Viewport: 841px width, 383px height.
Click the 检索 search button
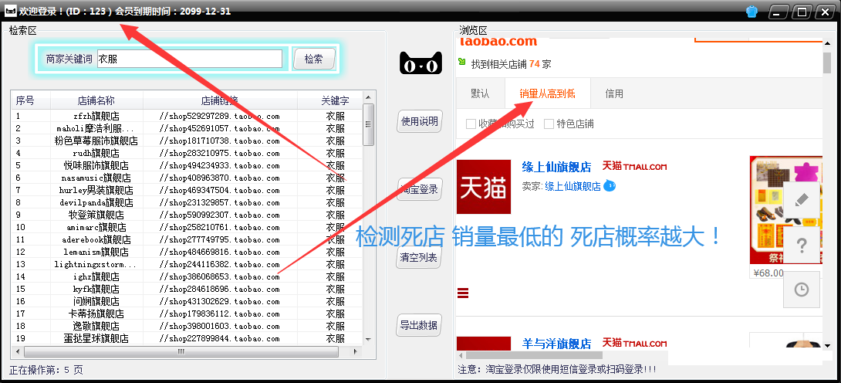(314, 59)
